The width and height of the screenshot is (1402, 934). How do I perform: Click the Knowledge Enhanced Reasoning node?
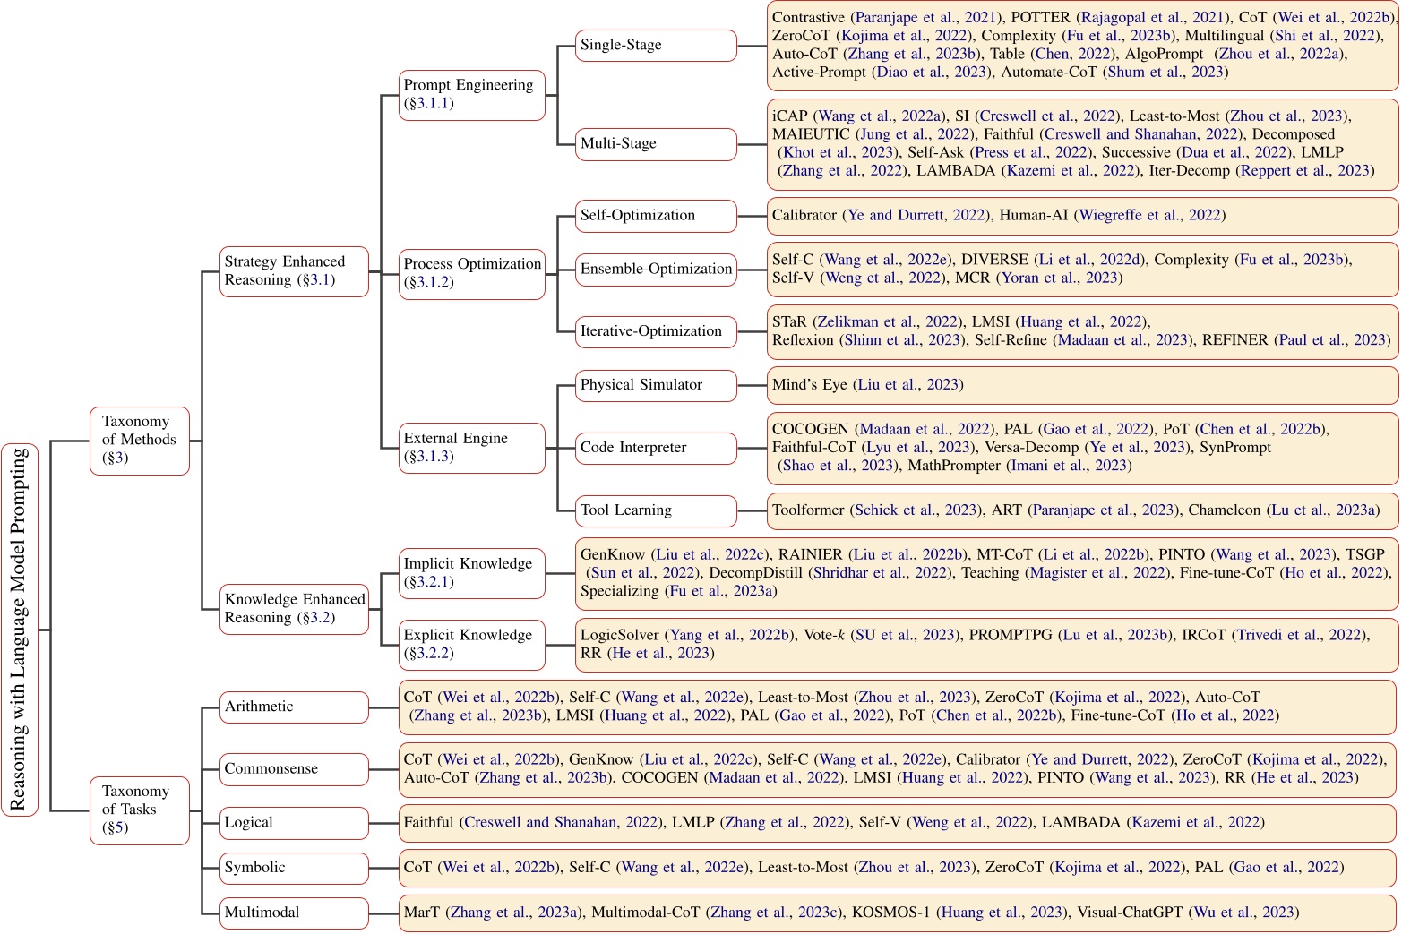point(294,608)
